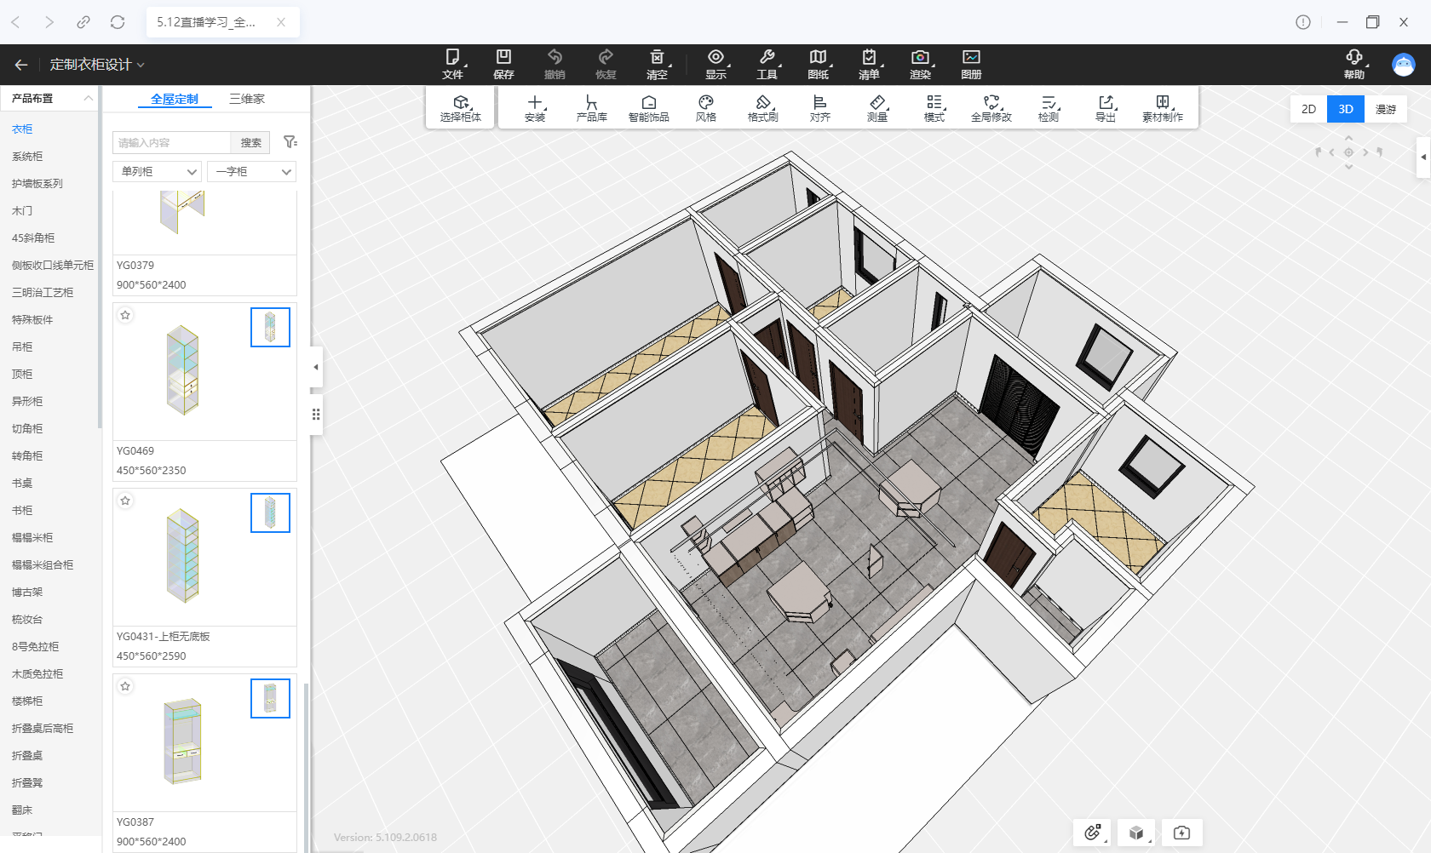Select the Measure (测量) tool

pyautogui.click(x=876, y=108)
